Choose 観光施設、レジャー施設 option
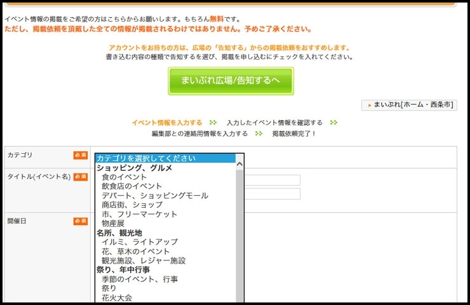Image resolution: width=470 pixels, height=305 pixels. click(144, 261)
